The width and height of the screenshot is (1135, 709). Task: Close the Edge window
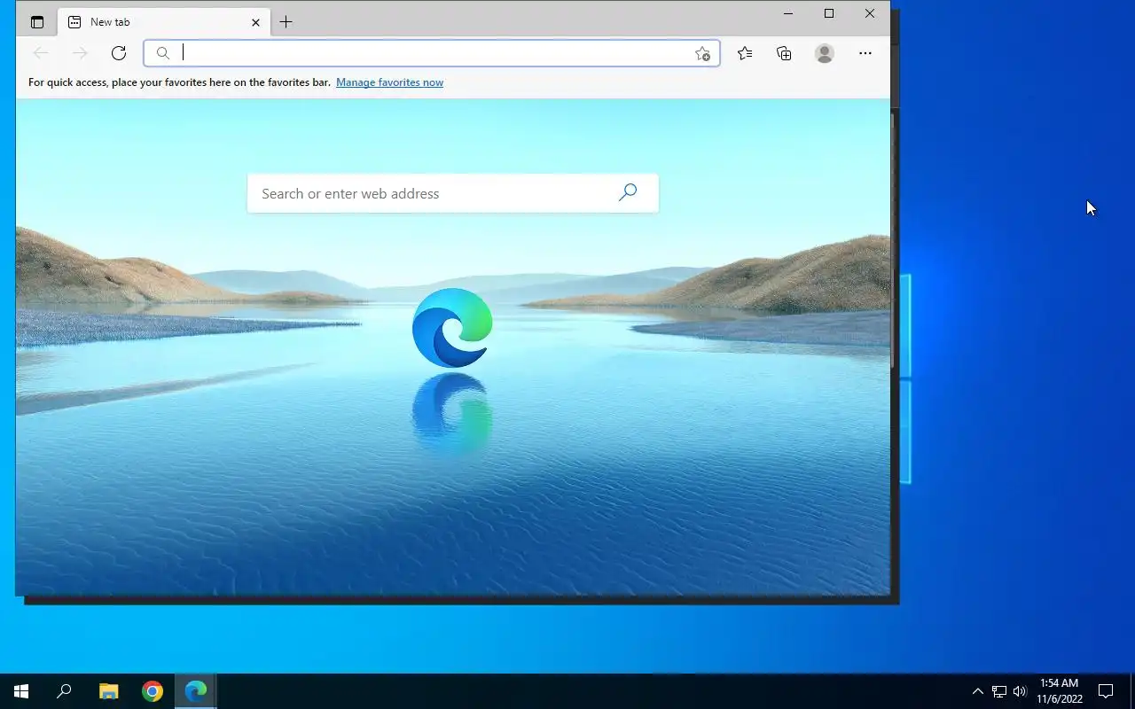(870, 13)
